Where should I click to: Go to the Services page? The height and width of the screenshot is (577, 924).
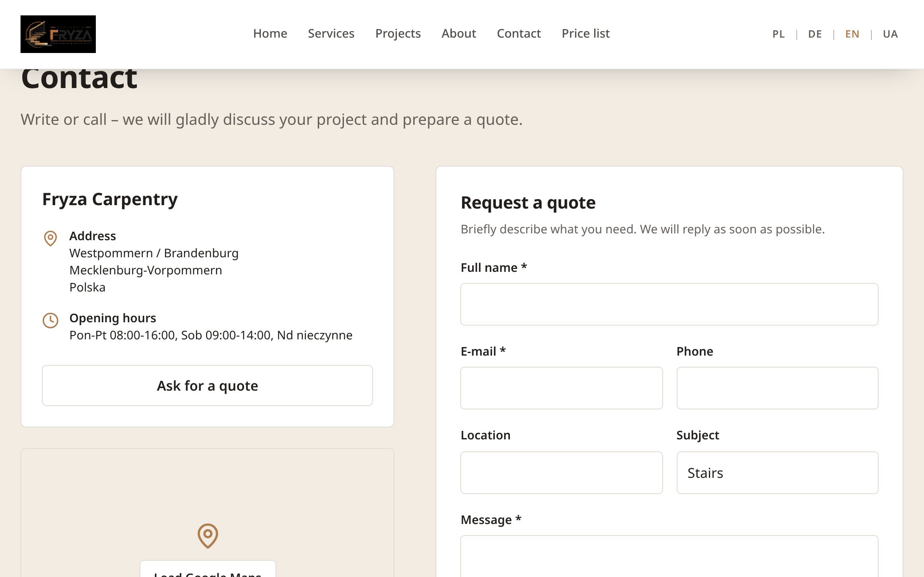pos(331,33)
